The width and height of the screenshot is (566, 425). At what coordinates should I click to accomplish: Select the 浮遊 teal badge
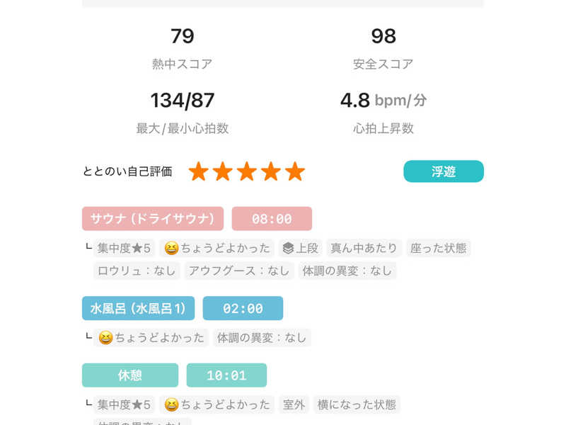[x=444, y=171]
